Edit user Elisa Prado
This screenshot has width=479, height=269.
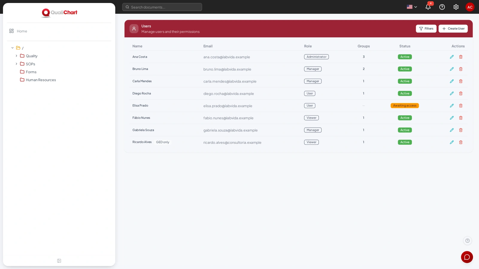[x=452, y=106]
